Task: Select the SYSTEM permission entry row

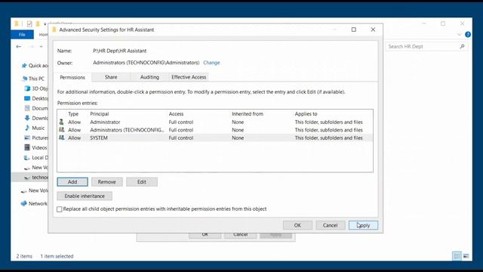Action: coord(215,138)
